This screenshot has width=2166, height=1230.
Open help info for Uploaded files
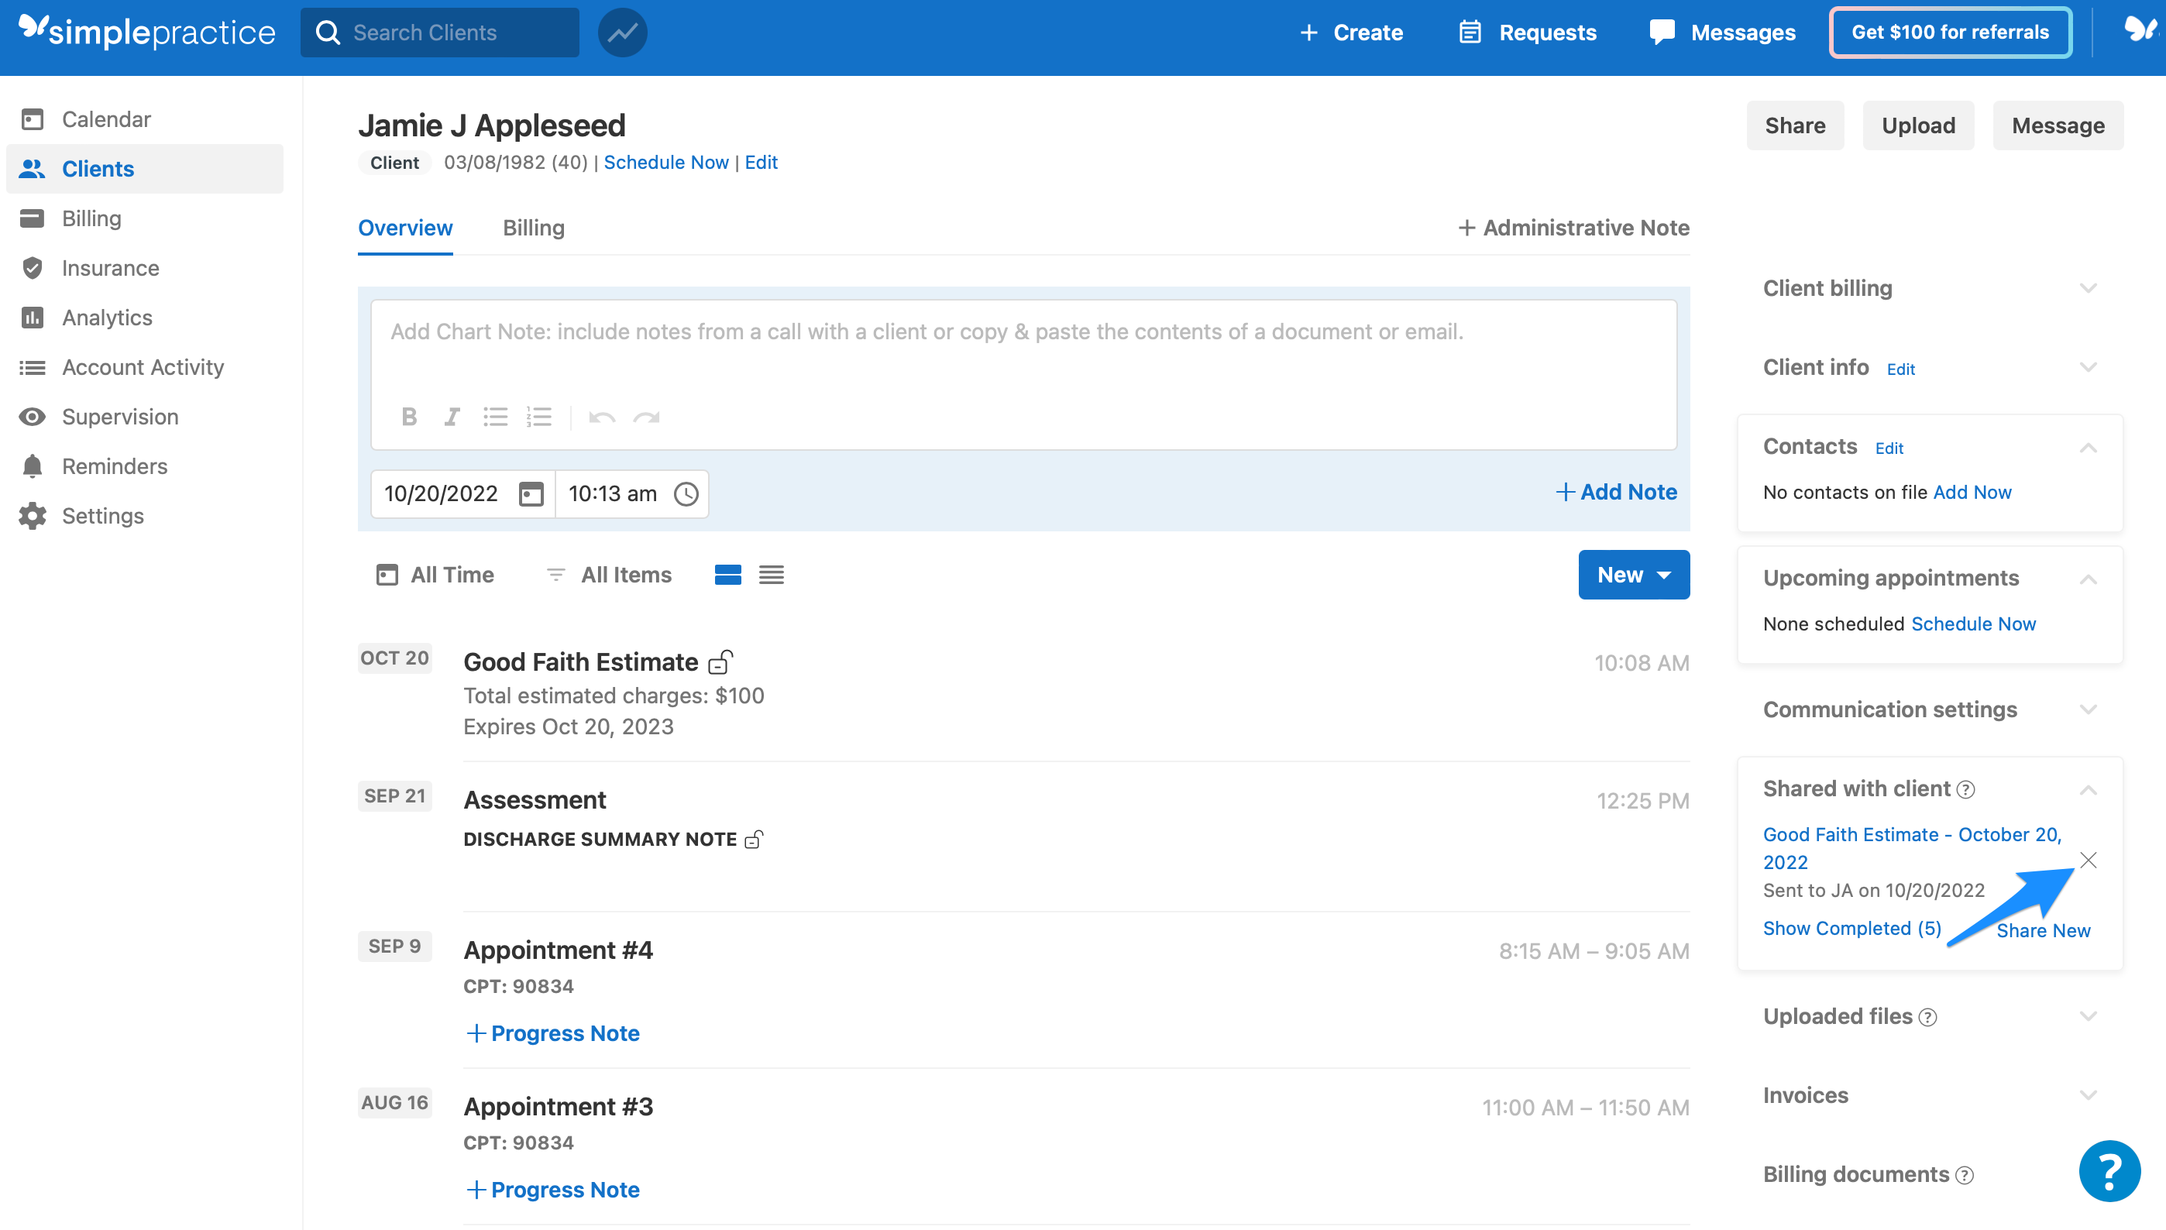click(x=1927, y=1017)
